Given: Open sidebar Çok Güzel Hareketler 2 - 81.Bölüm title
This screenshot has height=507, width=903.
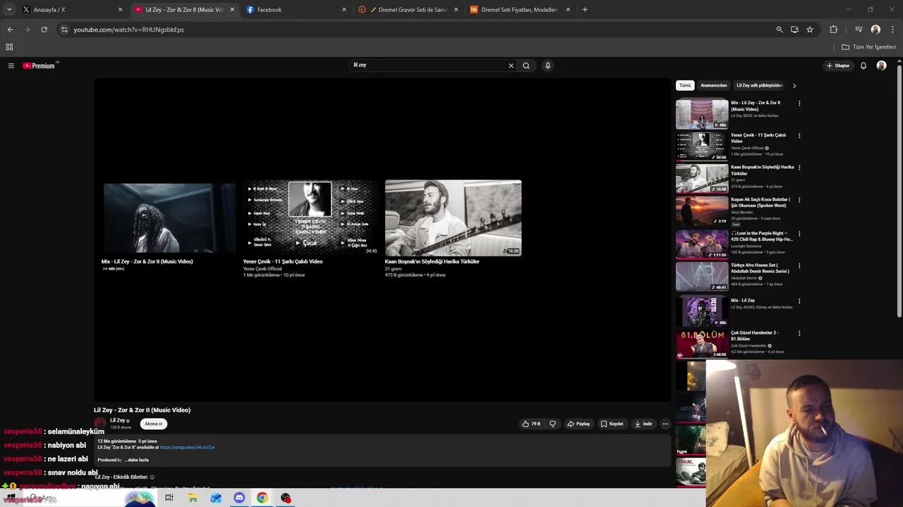Looking at the screenshot, I should click(755, 335).
